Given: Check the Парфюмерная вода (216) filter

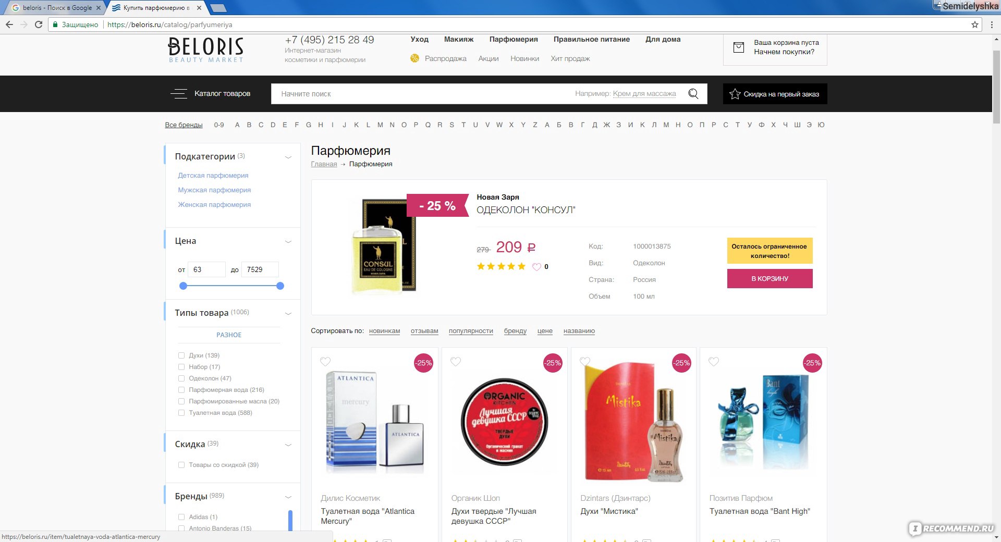Looking at the screenshot, I should click(x=181, y=390).
